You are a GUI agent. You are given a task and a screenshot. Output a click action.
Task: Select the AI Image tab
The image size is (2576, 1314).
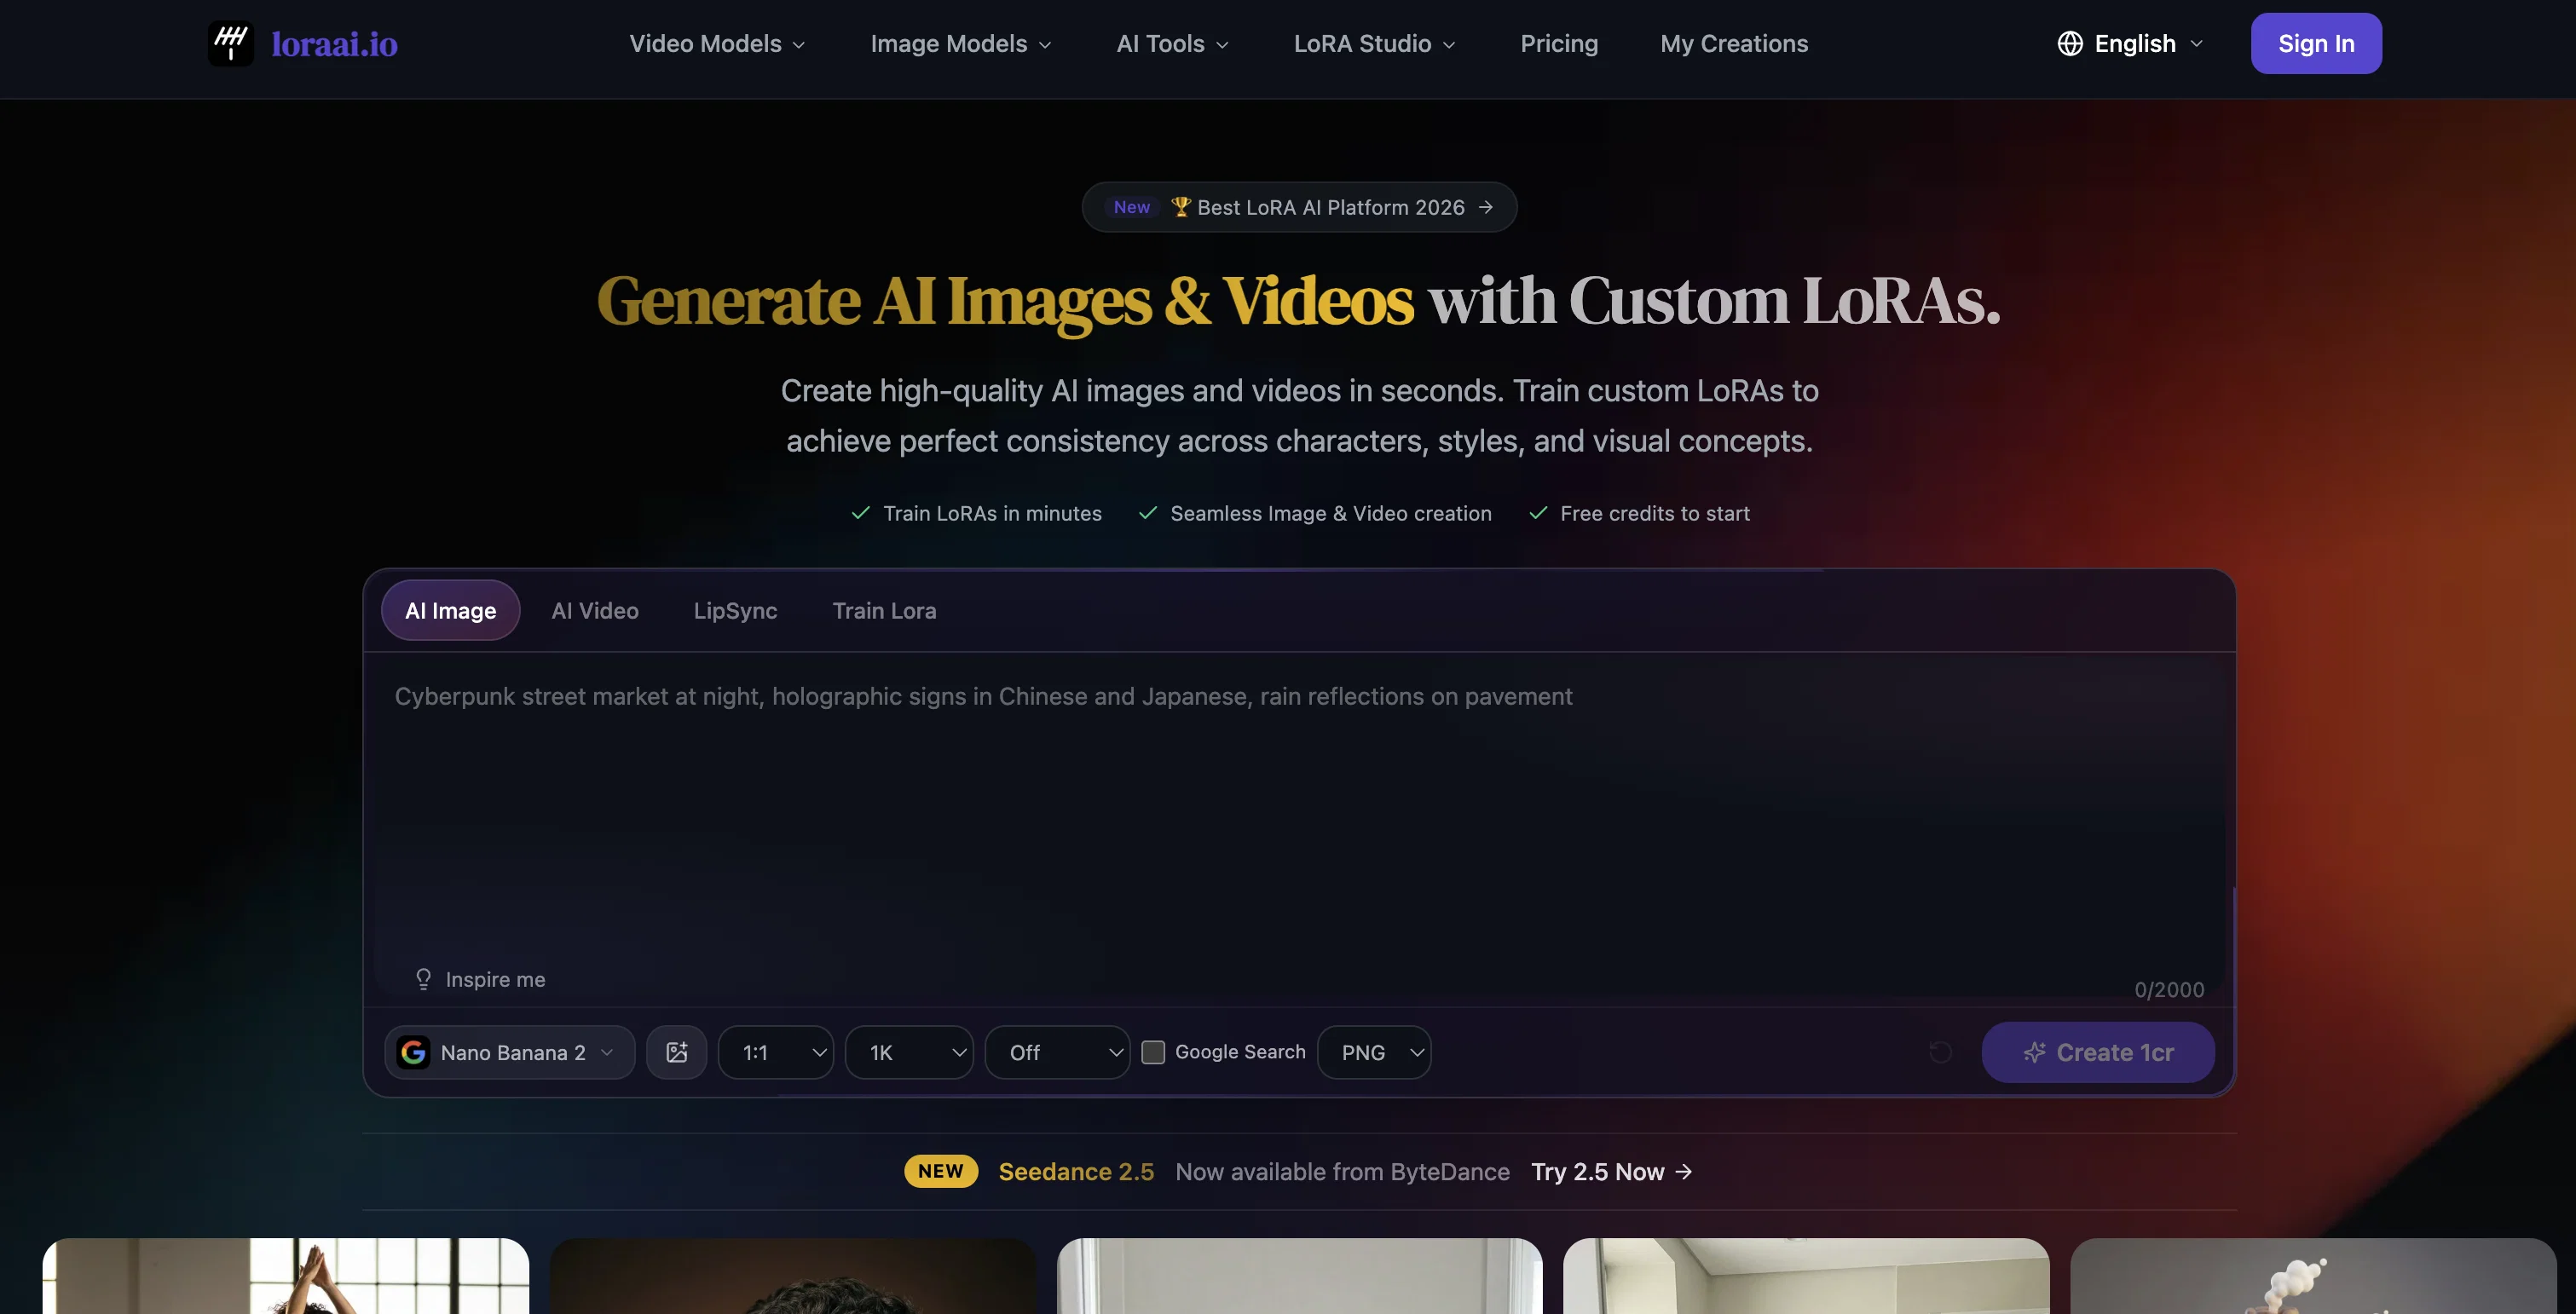[450, 610]
